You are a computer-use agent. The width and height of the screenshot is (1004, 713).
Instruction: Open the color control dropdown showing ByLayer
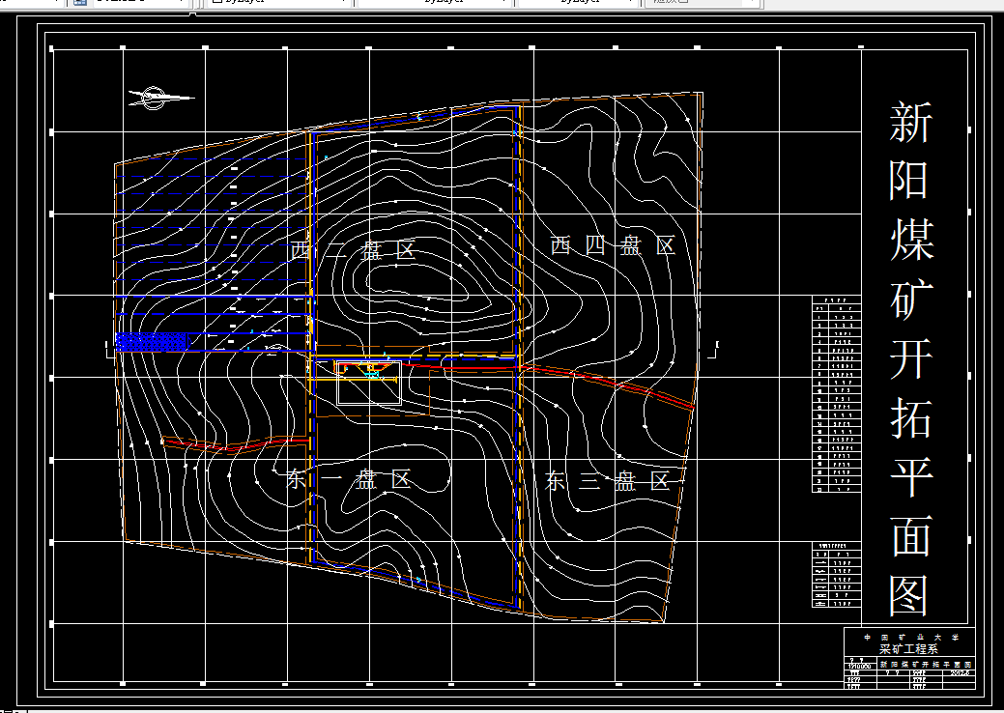[343, 3]
